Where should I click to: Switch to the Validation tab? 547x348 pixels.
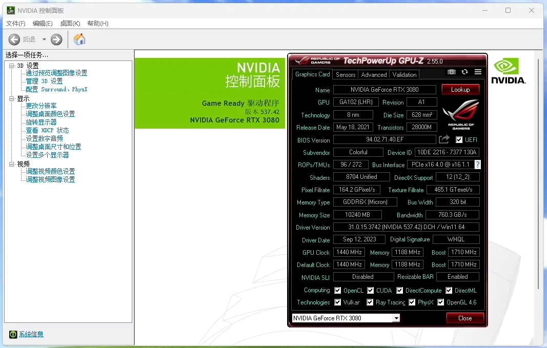[404, 75]
